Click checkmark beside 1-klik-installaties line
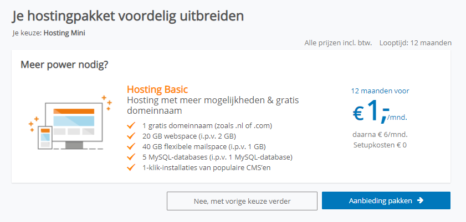This screenshot has width=466, height=222. pos(131,167)
